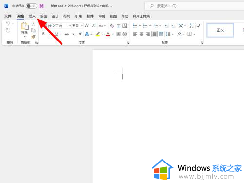This screenshot has height=183, width=244.
Task: Toggle Subscript formatting
Action: tap(74, 34)
